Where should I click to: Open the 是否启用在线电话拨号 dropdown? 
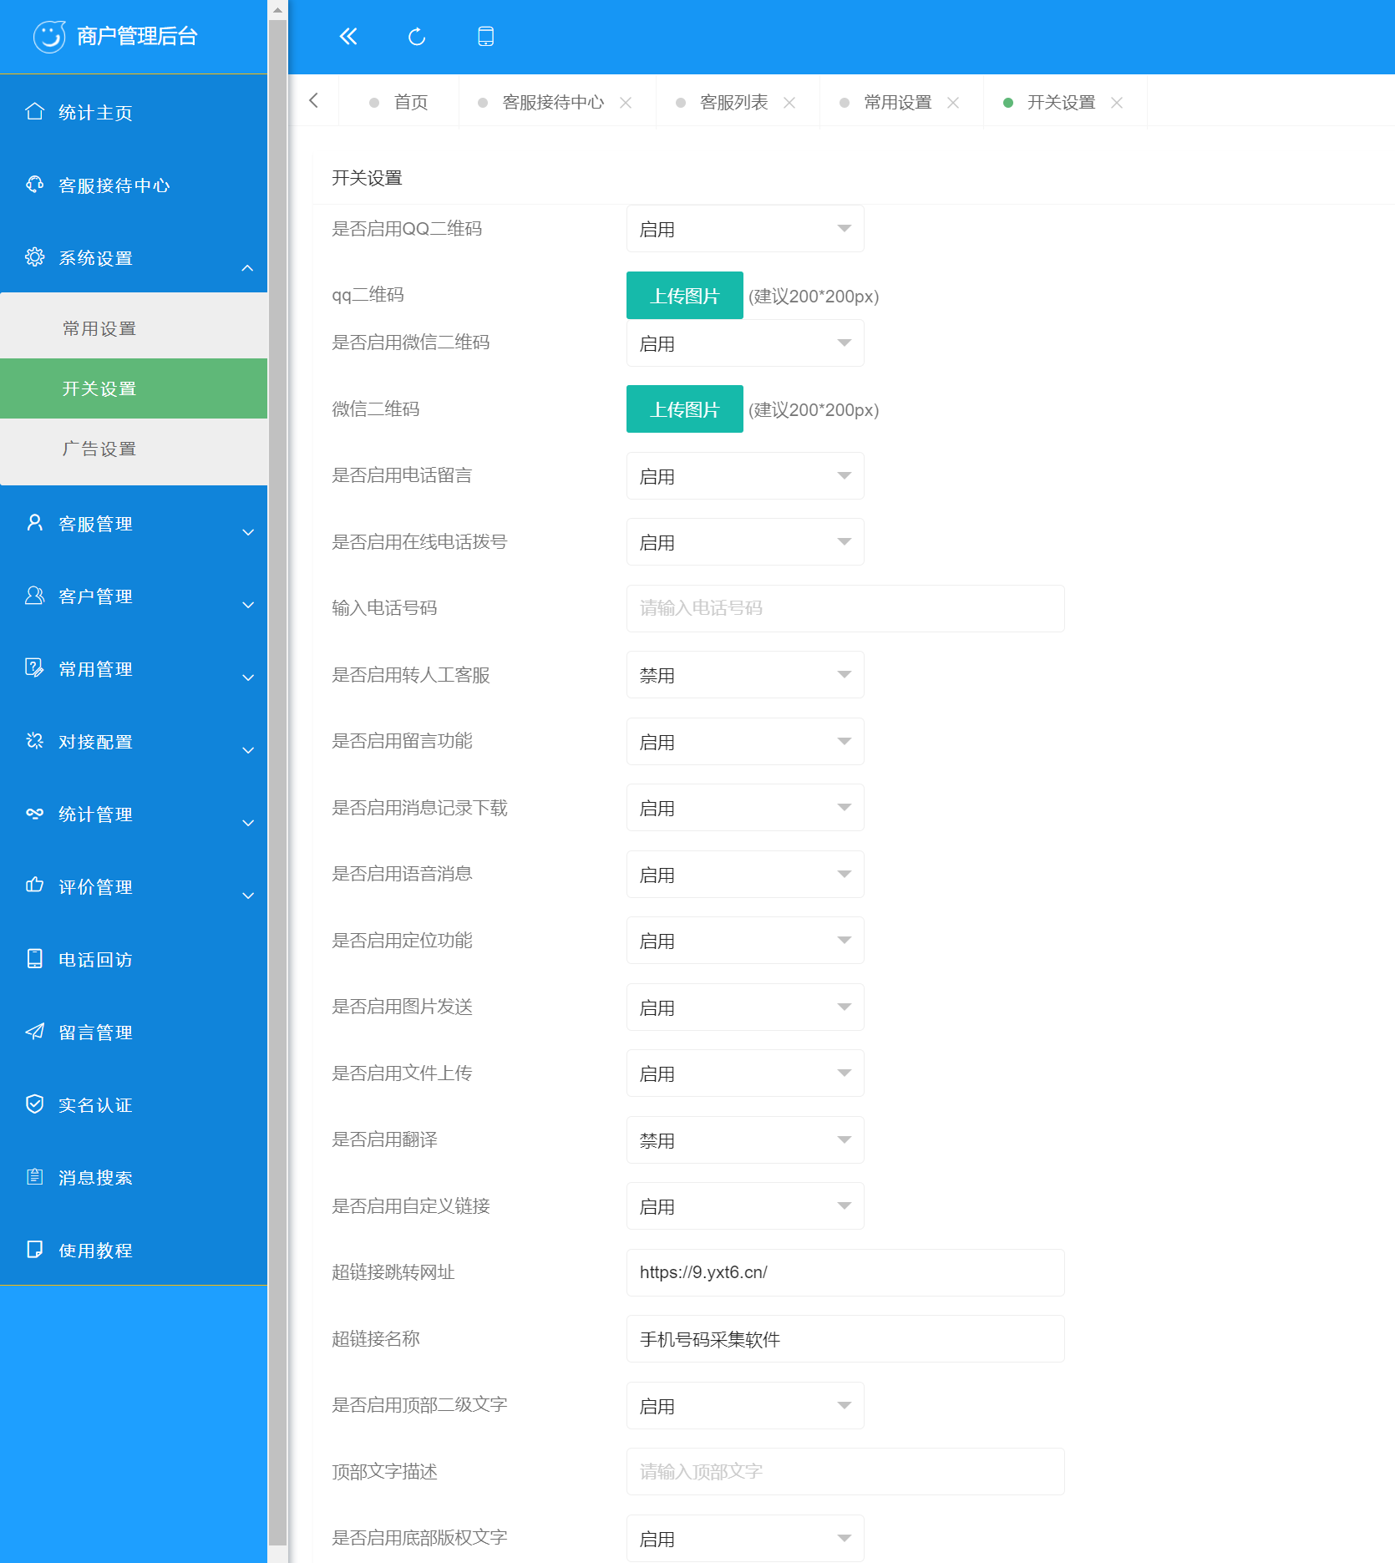[x=745, y=542]
